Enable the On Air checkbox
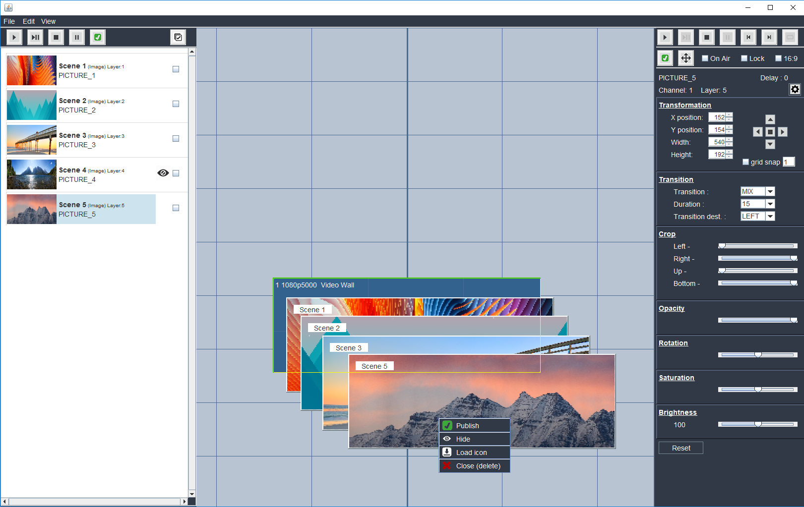 (x=705, y=58)
